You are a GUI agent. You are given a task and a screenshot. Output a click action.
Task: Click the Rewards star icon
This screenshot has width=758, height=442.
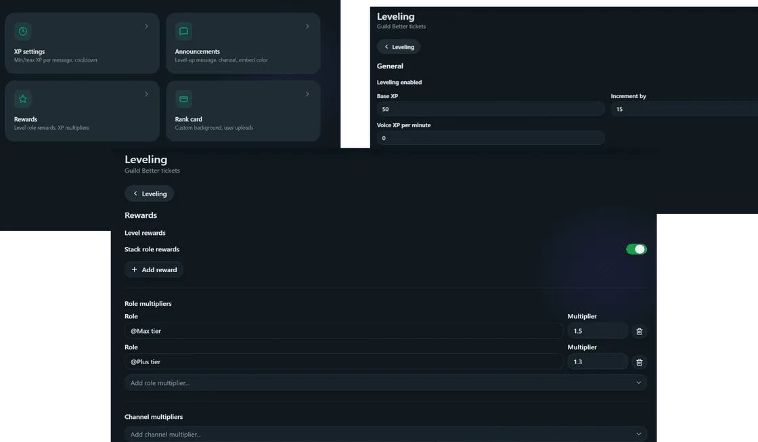23,99
